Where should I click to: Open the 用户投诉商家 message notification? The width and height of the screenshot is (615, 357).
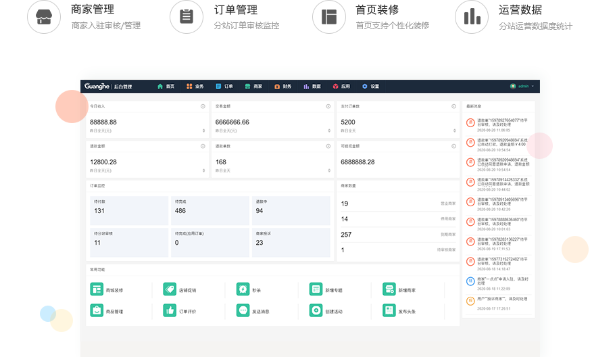pos(499,301)
